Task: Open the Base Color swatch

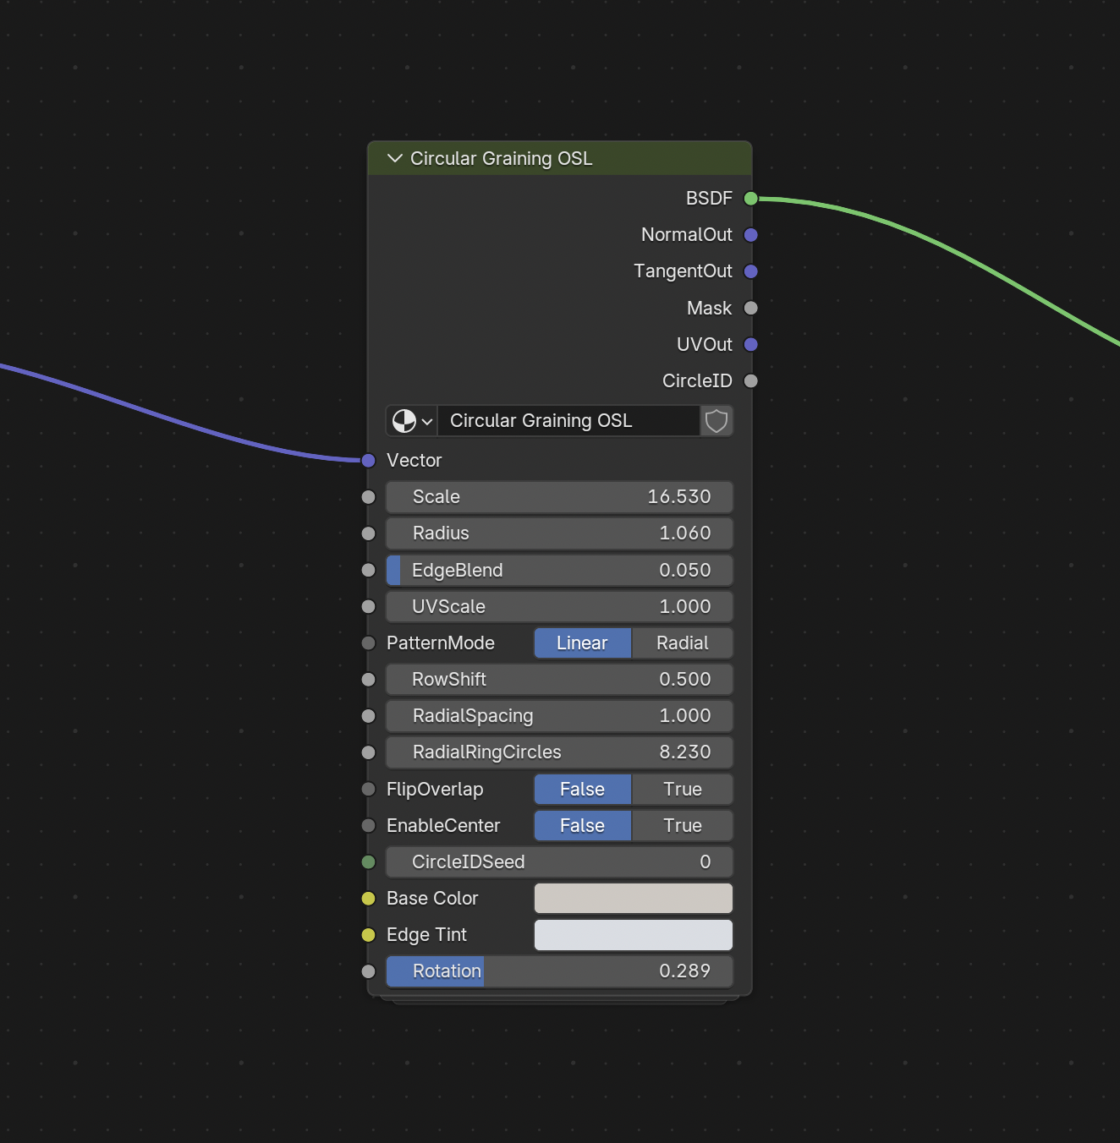Action: click(634, 898)
